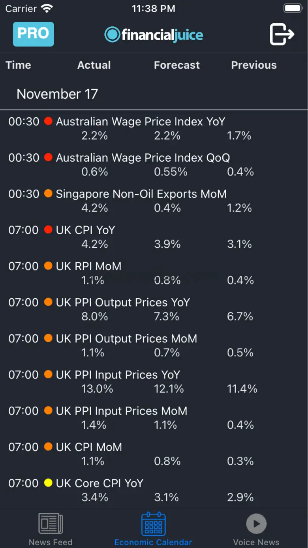The width and height of the screenshot is (308, 548).
Task: Open UK PPI Input Prices YoY event
Action: click(118, 375)
